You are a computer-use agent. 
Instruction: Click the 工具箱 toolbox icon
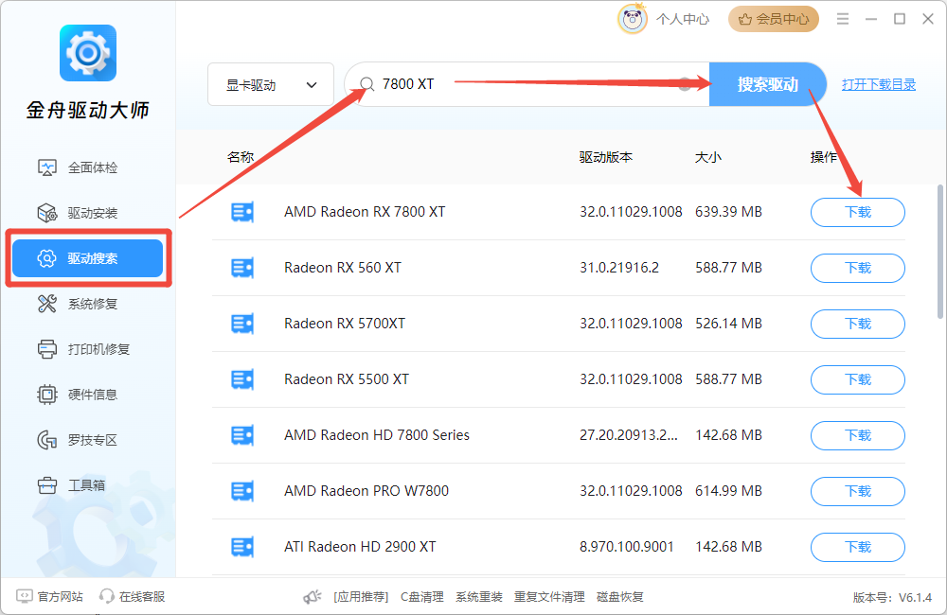click(47, 485)
